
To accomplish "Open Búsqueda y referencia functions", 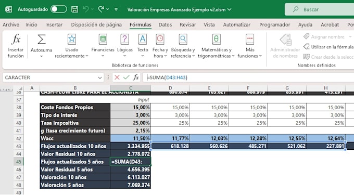I will 183,46.
